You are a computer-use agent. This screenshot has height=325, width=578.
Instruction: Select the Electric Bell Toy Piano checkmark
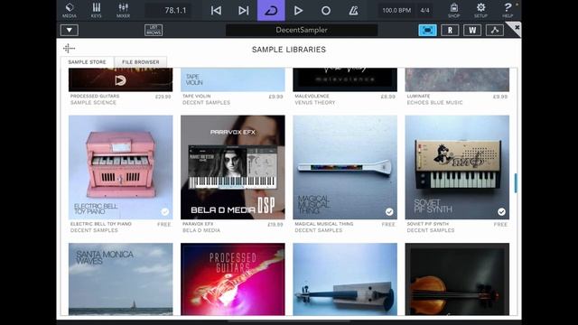[164, 211]
